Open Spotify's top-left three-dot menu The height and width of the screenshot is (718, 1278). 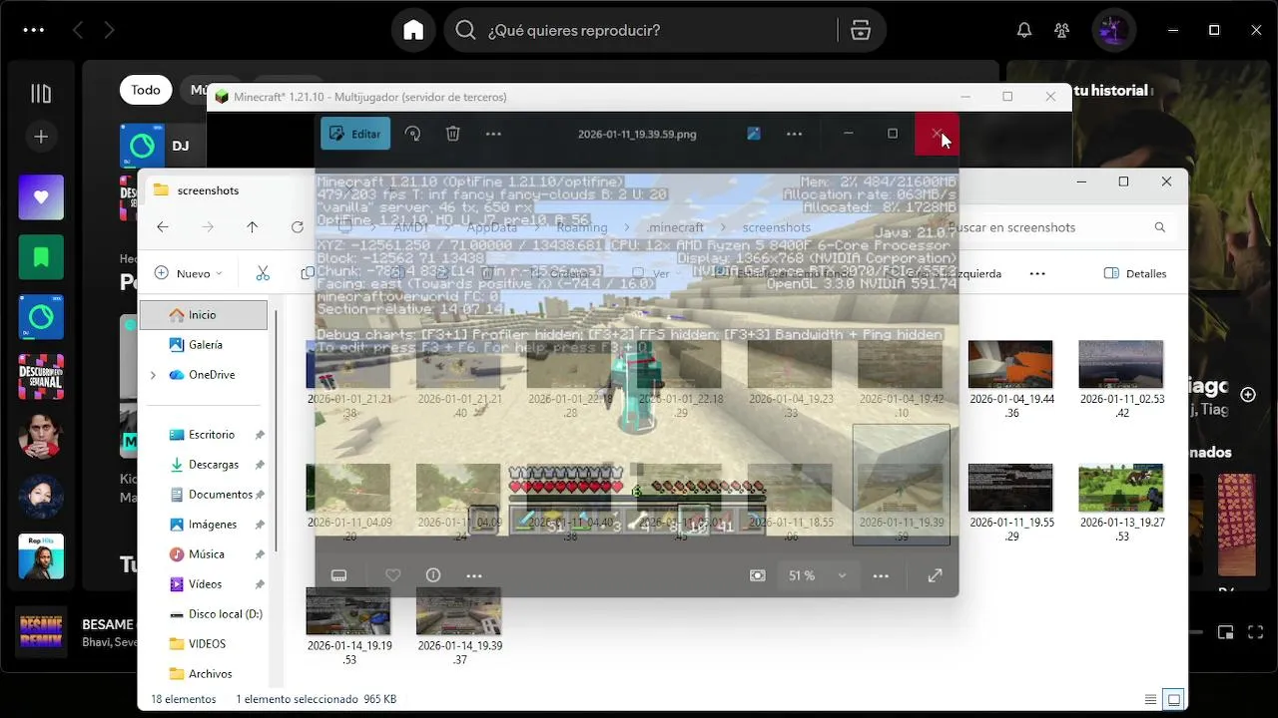(33, 30)
